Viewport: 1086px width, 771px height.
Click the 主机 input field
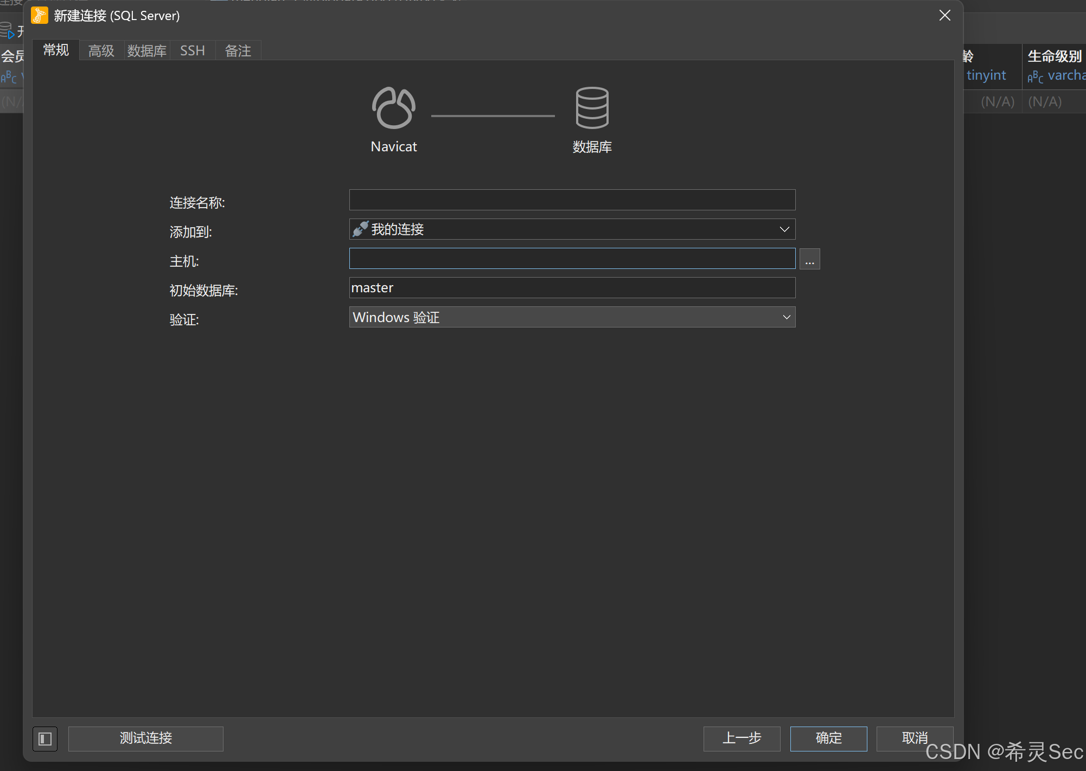pyautogui.click(x=572, y=259)
